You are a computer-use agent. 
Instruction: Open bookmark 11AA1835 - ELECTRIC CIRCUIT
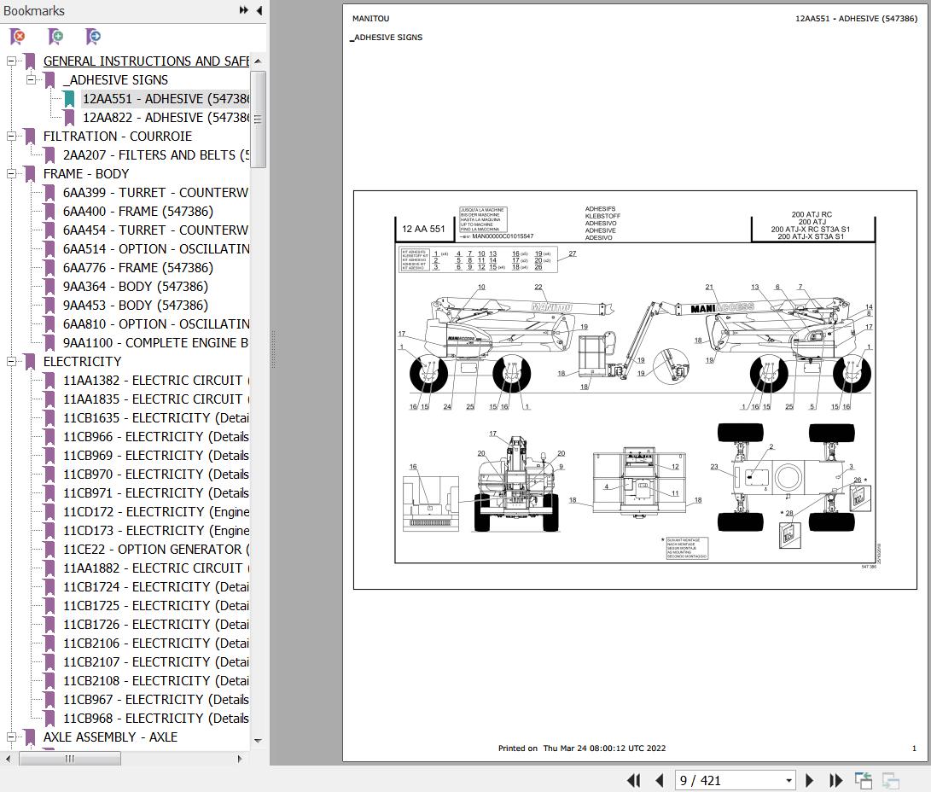coord(156,399)
